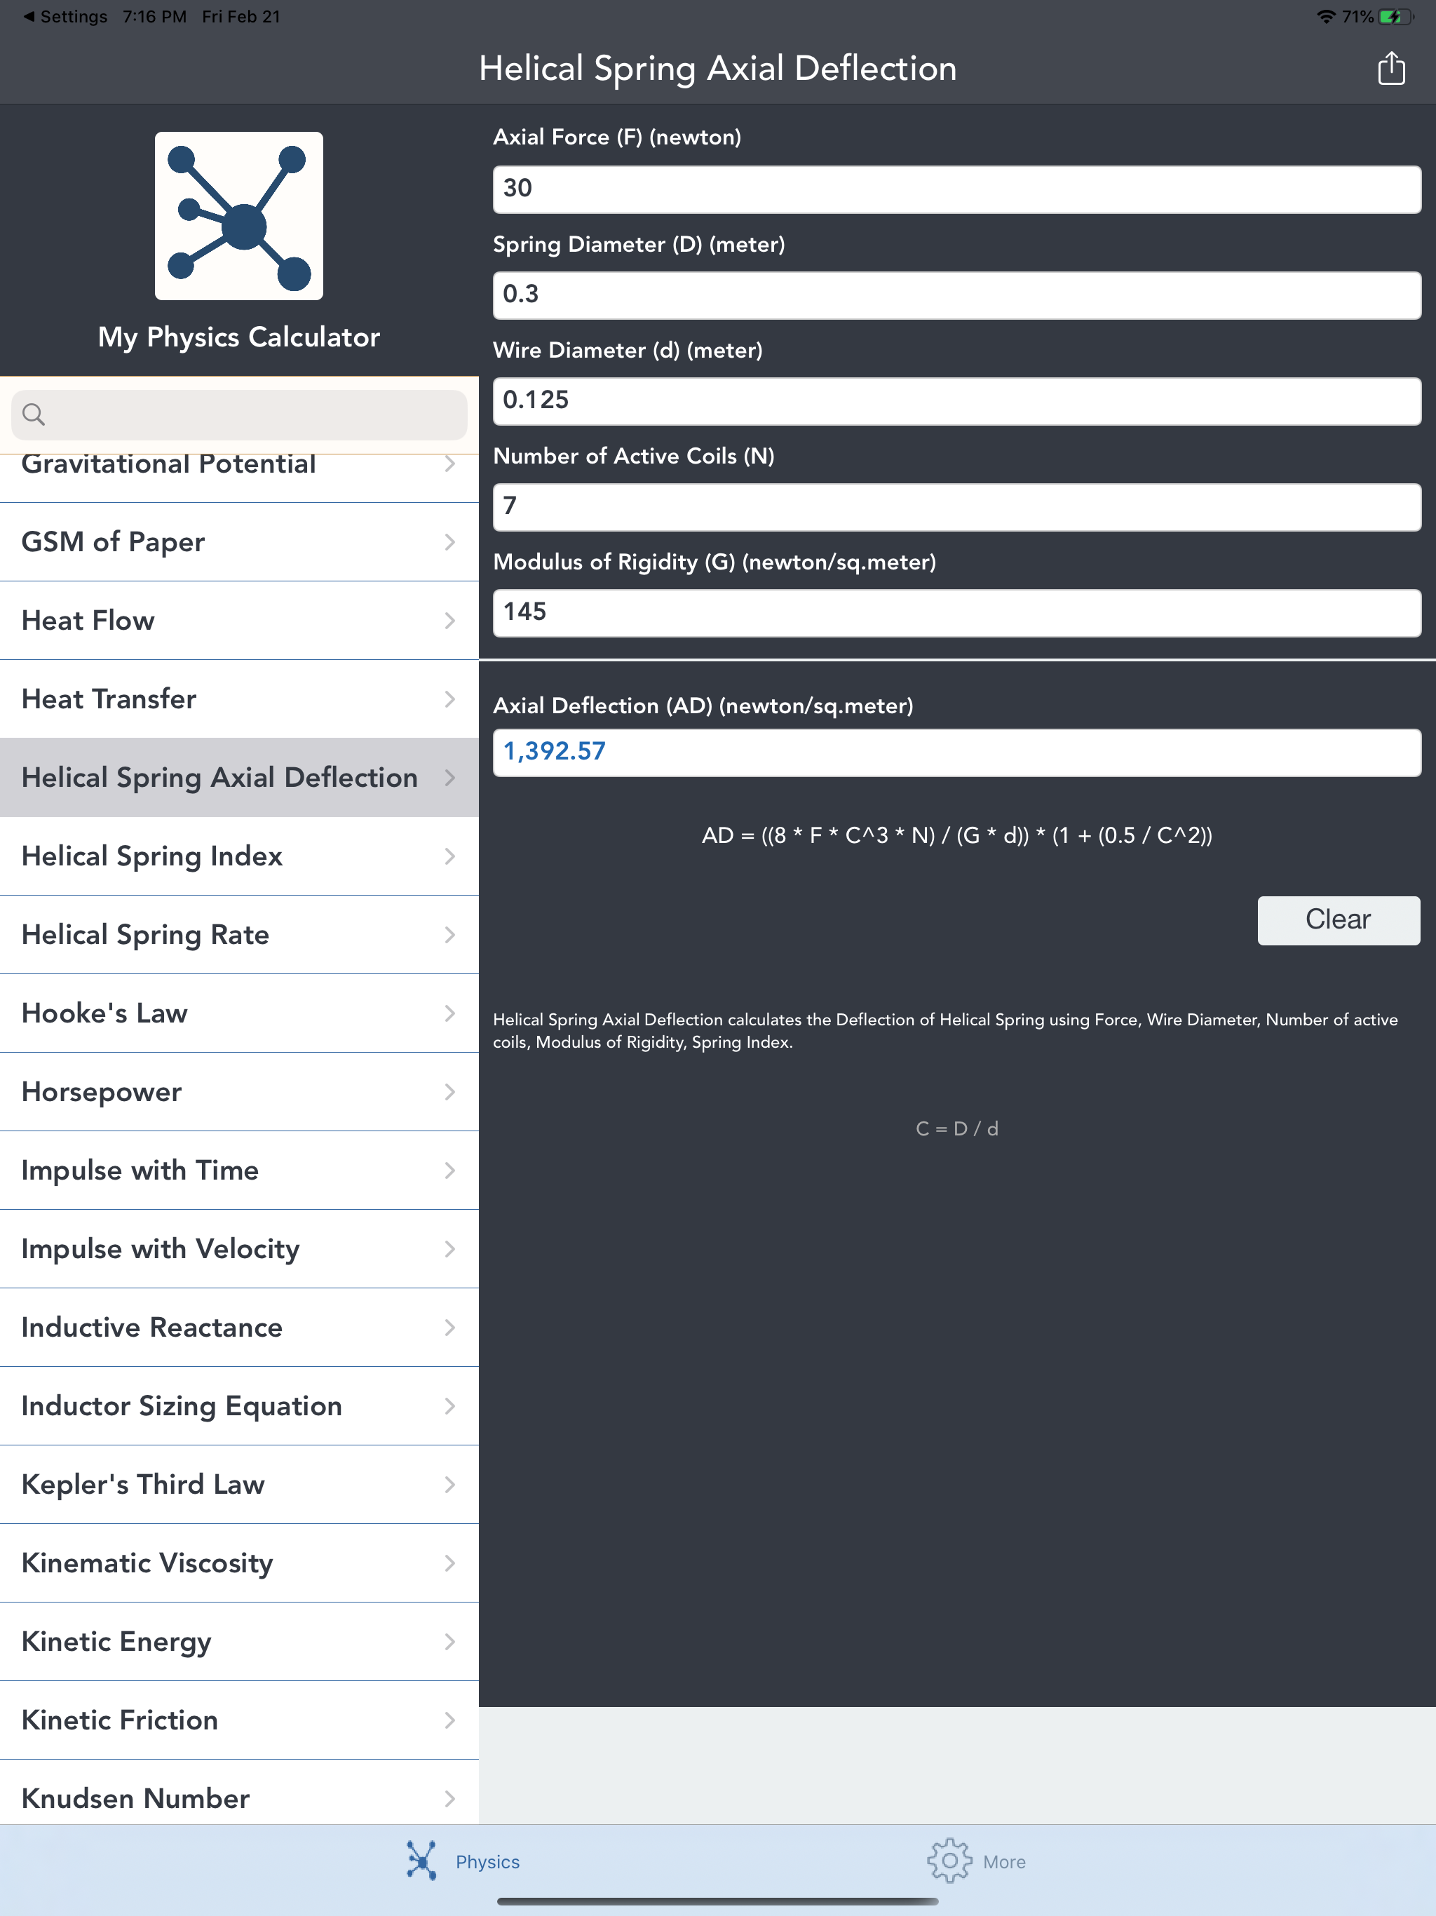Screen dimensions: 1436x1916
Task: Open Kinematic Viscosity calculator
Action: pyautogui.click(x=239, y=1563)
